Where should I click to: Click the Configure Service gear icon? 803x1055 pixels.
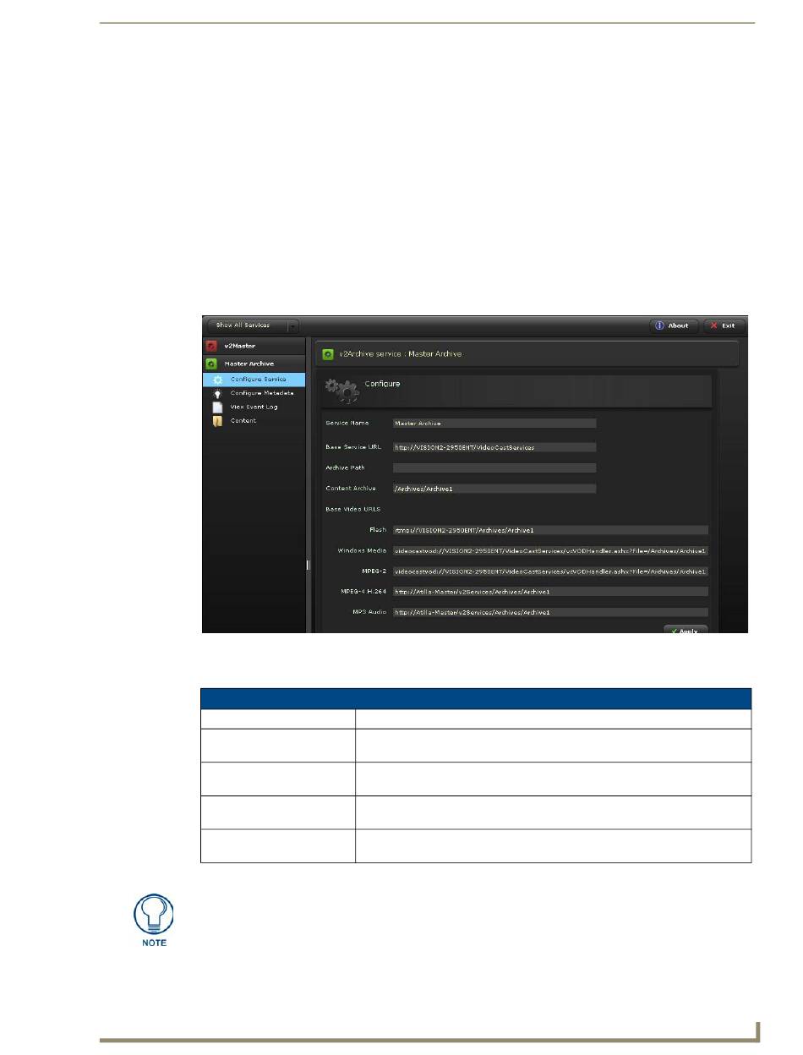point(217,380)
